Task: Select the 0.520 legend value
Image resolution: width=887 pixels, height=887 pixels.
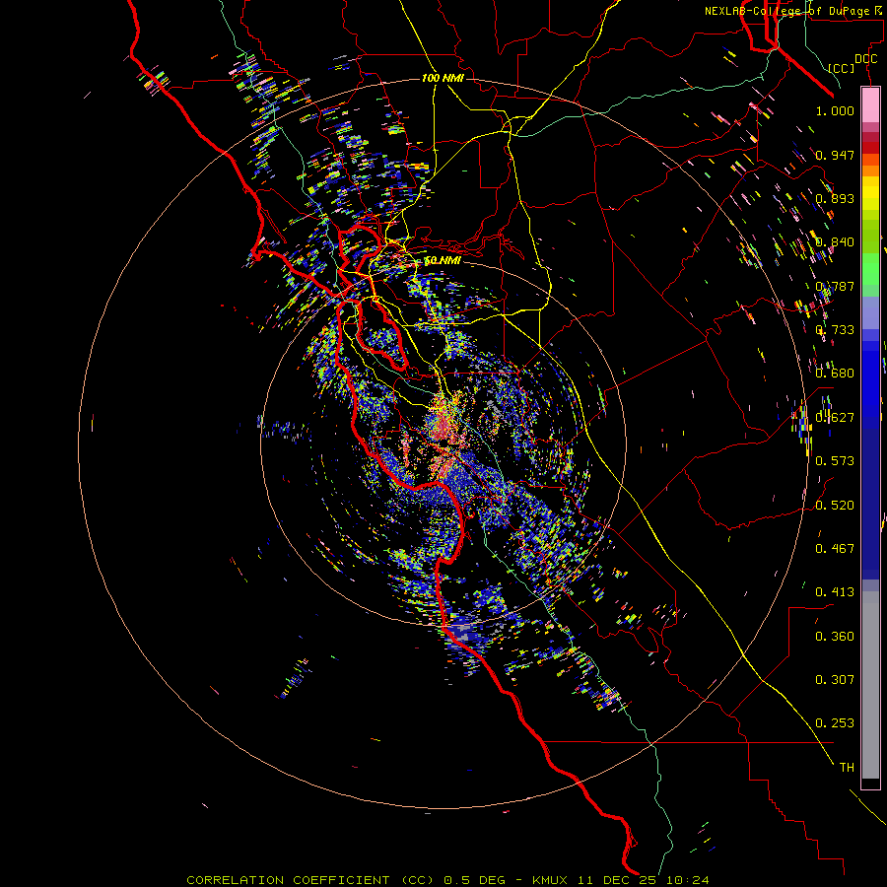Action: coord(835,506)
